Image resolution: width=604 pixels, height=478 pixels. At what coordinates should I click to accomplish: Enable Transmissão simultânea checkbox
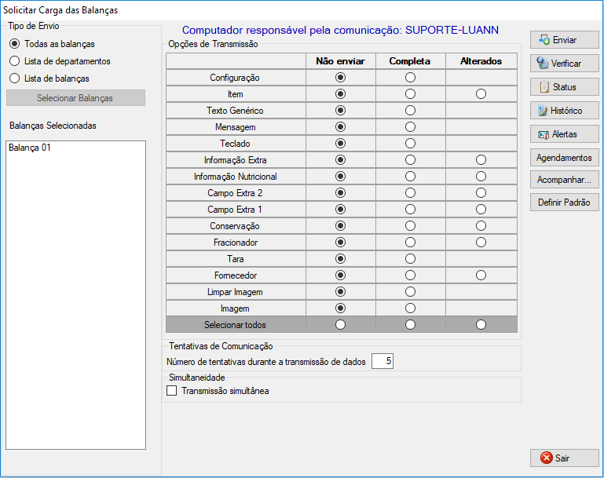click(x=171, y=391)
